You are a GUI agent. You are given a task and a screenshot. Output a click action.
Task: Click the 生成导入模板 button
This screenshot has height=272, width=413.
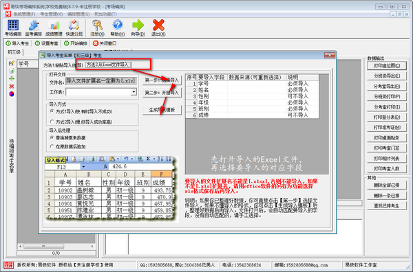[x=162, y=110]
